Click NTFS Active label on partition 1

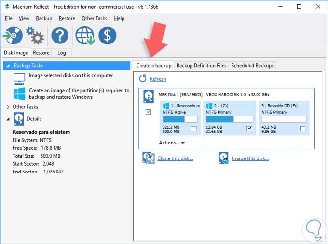click(x=174, y=112)
